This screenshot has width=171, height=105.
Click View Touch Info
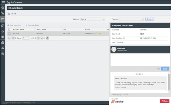[x=14, y=25]
